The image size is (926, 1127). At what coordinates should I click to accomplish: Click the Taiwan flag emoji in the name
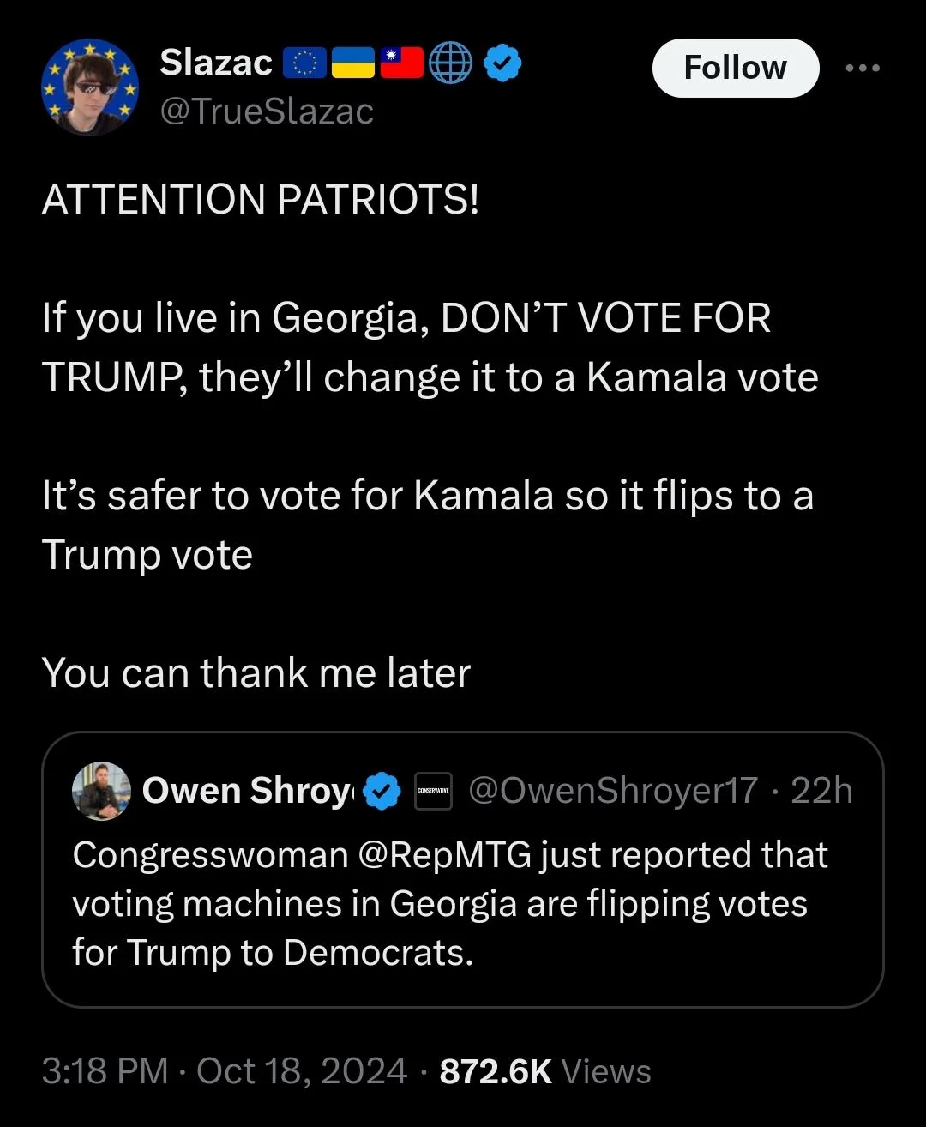[401, 63]
